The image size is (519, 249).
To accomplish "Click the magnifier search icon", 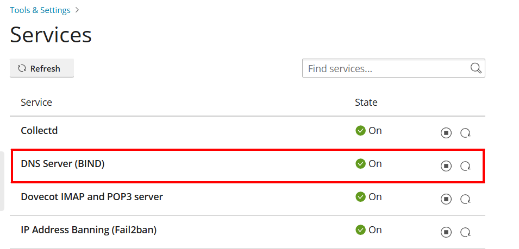I will click(x=476, y=68).
